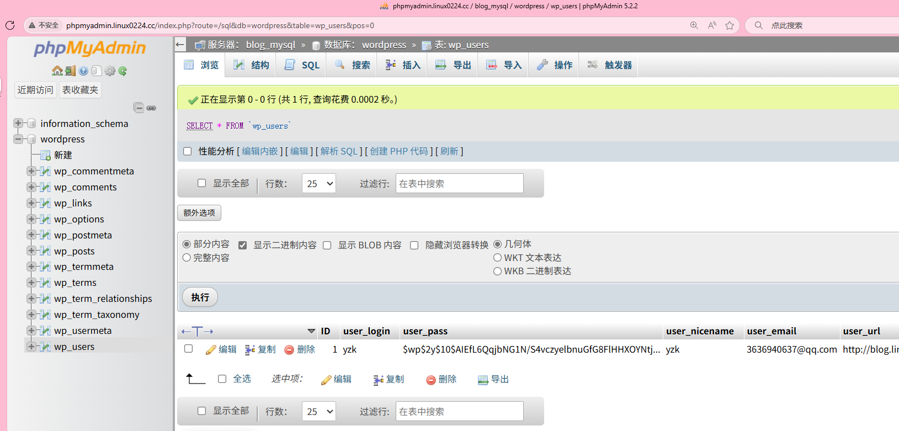Image resolution: width=899 pixels, height=431 pixels.
Task: Click the read aloud icon in address bar
Action: (712, 25)
